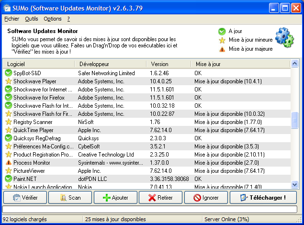This screenshot has width=304, height=225.
Task: Click the version cell '3.36.3158.38068'
Action: tap(169, 179)
